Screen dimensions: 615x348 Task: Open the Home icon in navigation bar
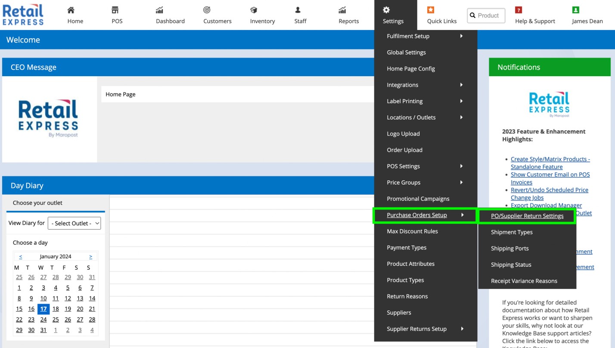[x=71, y=10]
